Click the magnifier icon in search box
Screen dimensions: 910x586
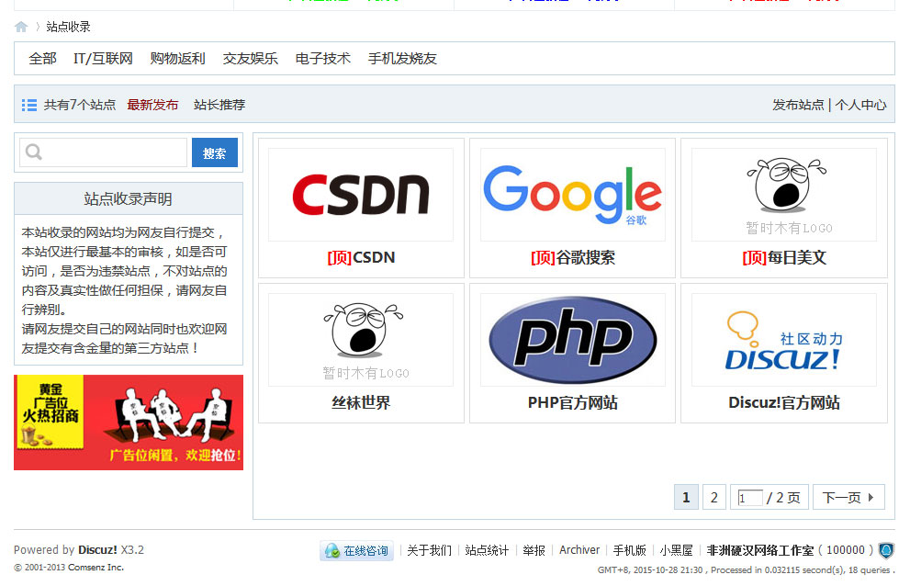[x=34, y=152]
